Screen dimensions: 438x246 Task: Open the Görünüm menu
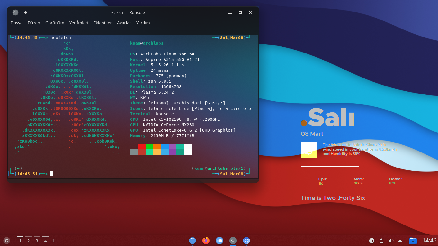pos(55,23)
